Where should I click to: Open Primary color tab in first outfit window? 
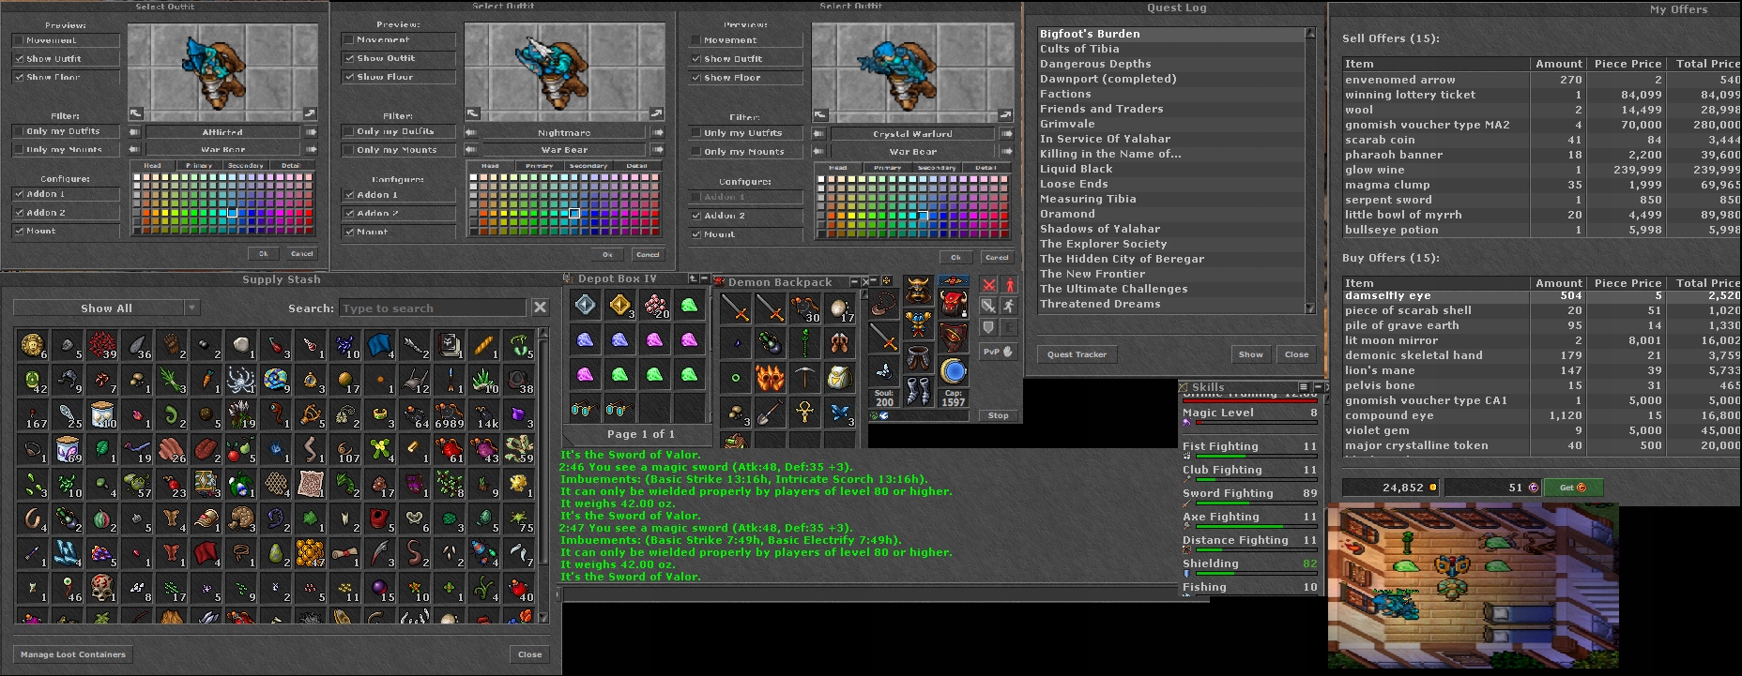(199, 165)
